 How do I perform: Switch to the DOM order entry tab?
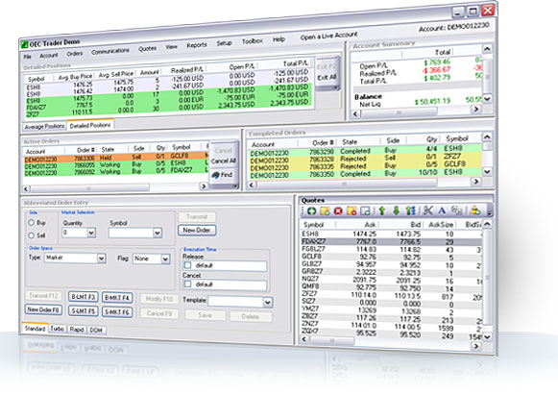point(96,331)
